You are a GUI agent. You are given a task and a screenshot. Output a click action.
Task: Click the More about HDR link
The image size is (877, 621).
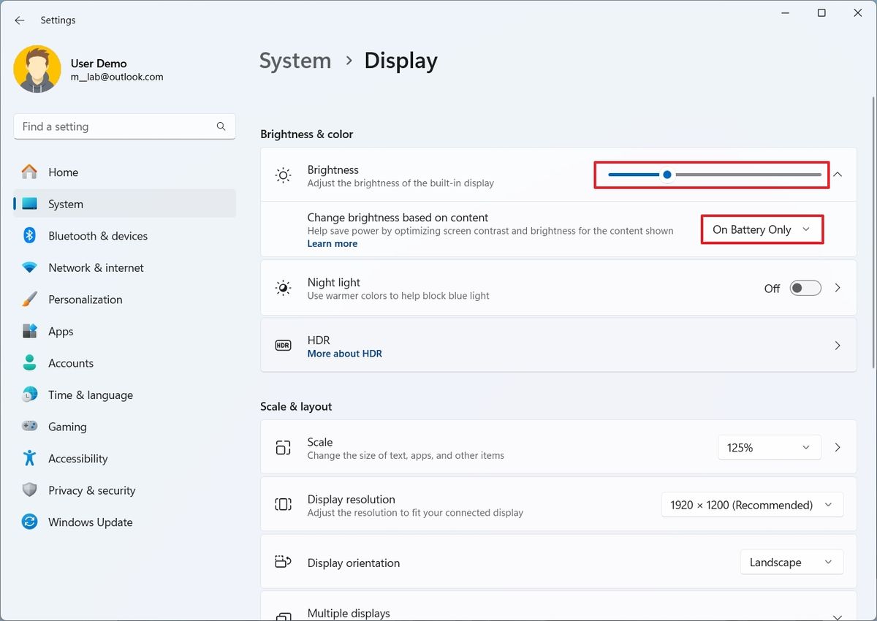[x=345, y=354]
